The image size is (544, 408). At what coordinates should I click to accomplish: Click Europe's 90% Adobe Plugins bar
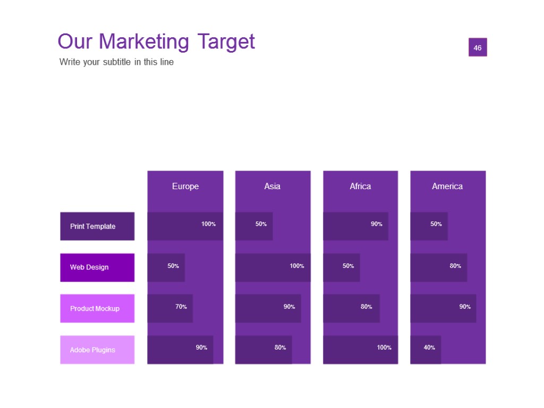click(x=180, y=350)
